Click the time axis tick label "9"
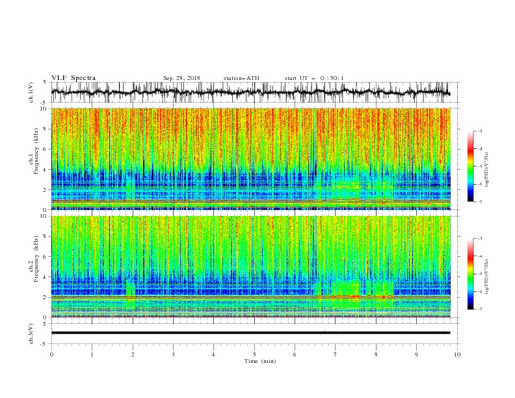The image size is (515, 398). click(x=416, y=354)
